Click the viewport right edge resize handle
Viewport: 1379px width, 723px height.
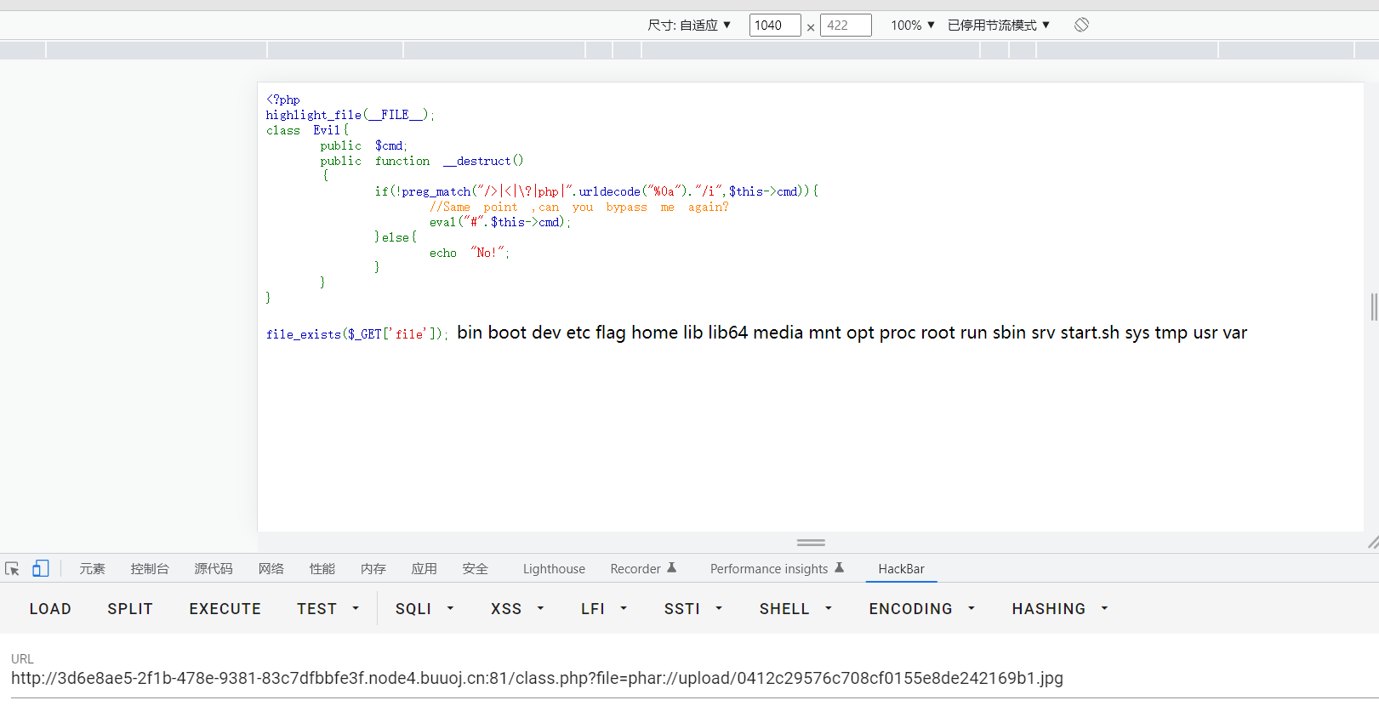(x=1373, y=307)
